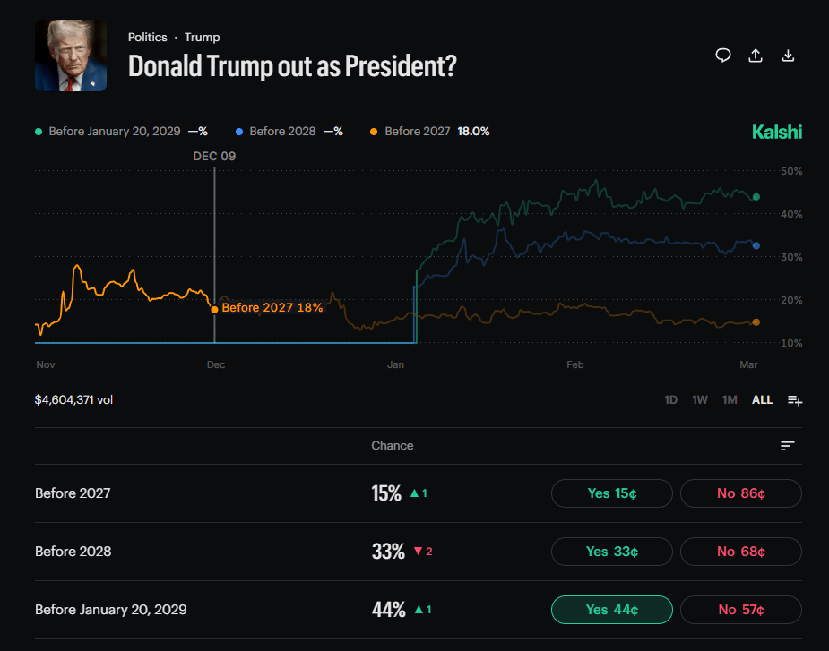Select the 1D time range
The height and width of the screenshot is (651, 829).
[670, 400]
